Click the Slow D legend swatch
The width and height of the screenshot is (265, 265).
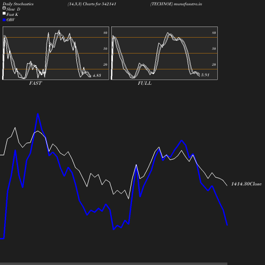pyautogui.click(x=4, y=8)
